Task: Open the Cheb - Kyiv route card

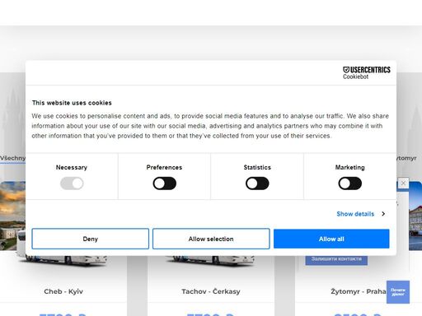Action: tap(63, 291)
